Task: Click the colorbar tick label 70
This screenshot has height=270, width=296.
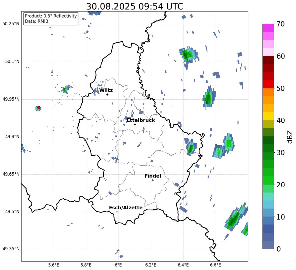Action: click(280, 24)
